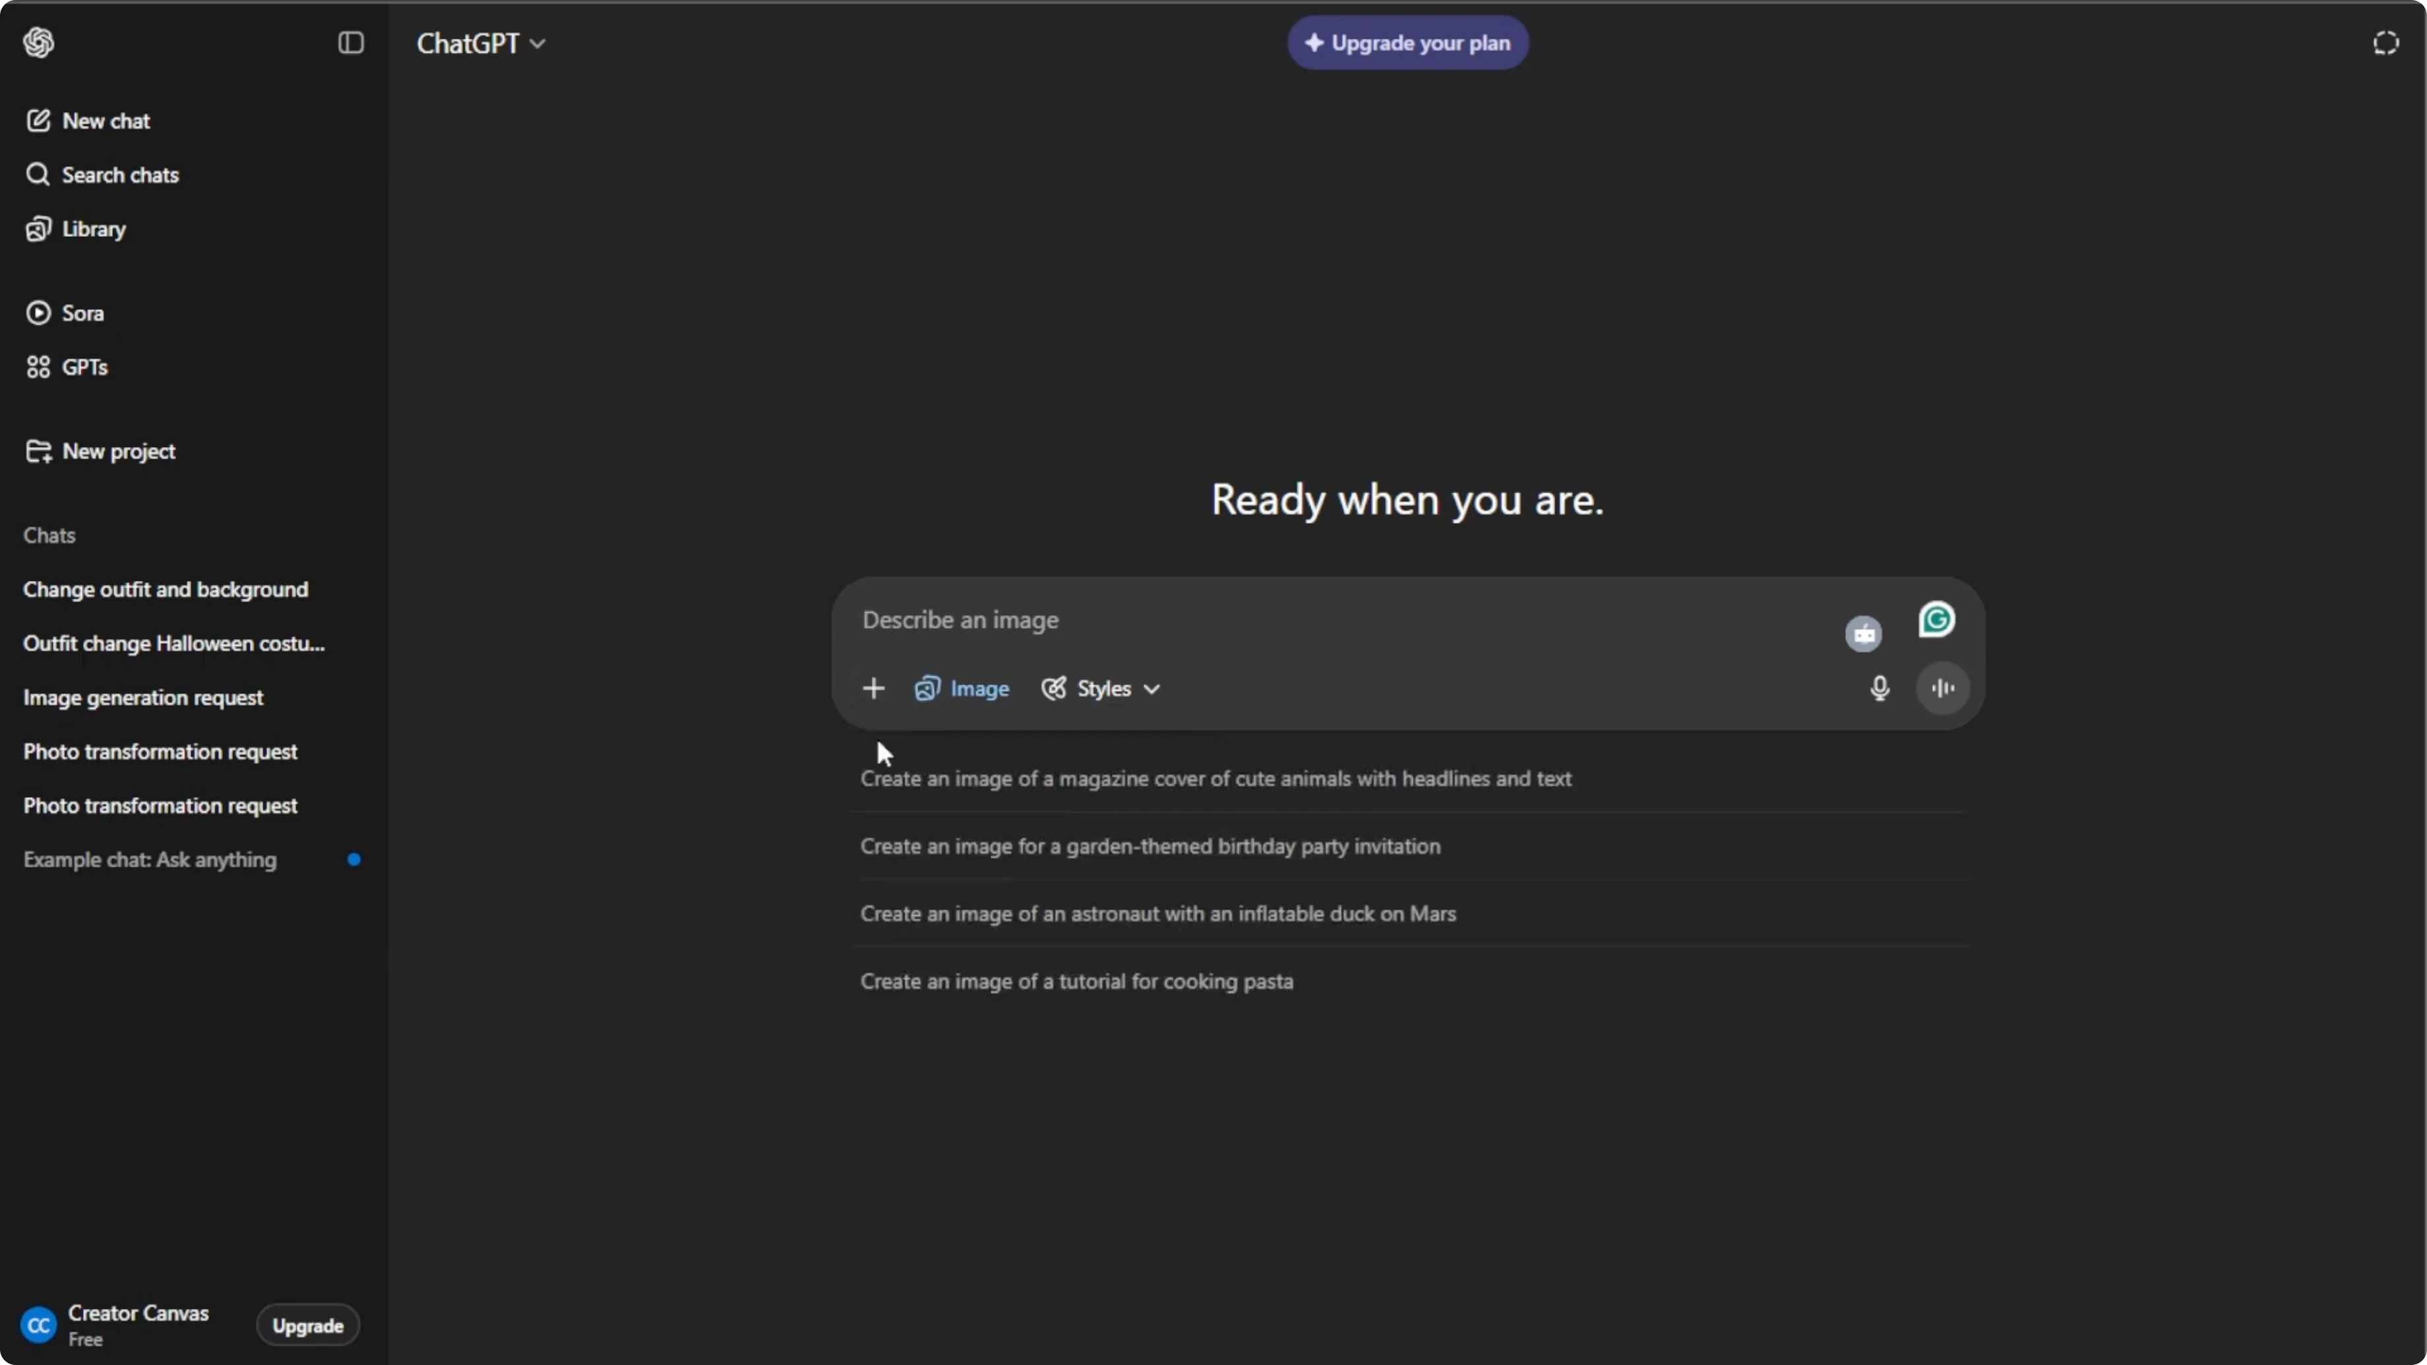Viewport: 2427px width, 1365px height.
Task: Click the plus attach icon
Action: 873,688
